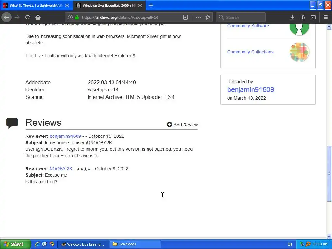Image resolution: width=332 pixels, height=249 pixels.
Task: Bookmark this page with the star
Action: pyautogui.click(x=208, y=17)
